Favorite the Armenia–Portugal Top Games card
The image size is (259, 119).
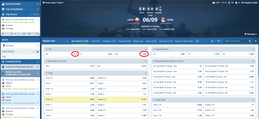coord(38,20)
